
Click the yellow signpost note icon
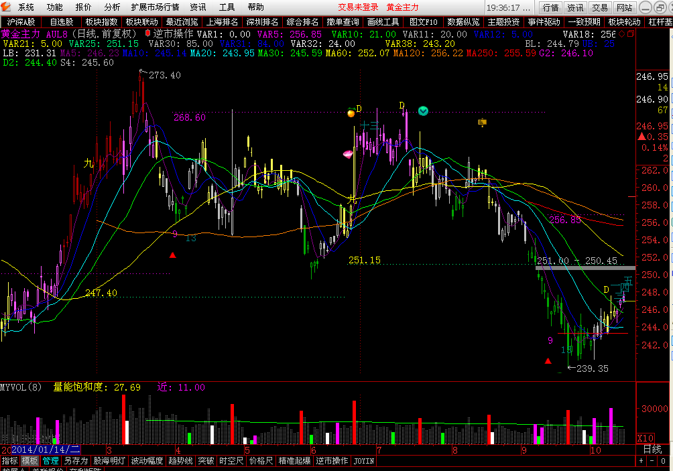[x=482, y=122]
